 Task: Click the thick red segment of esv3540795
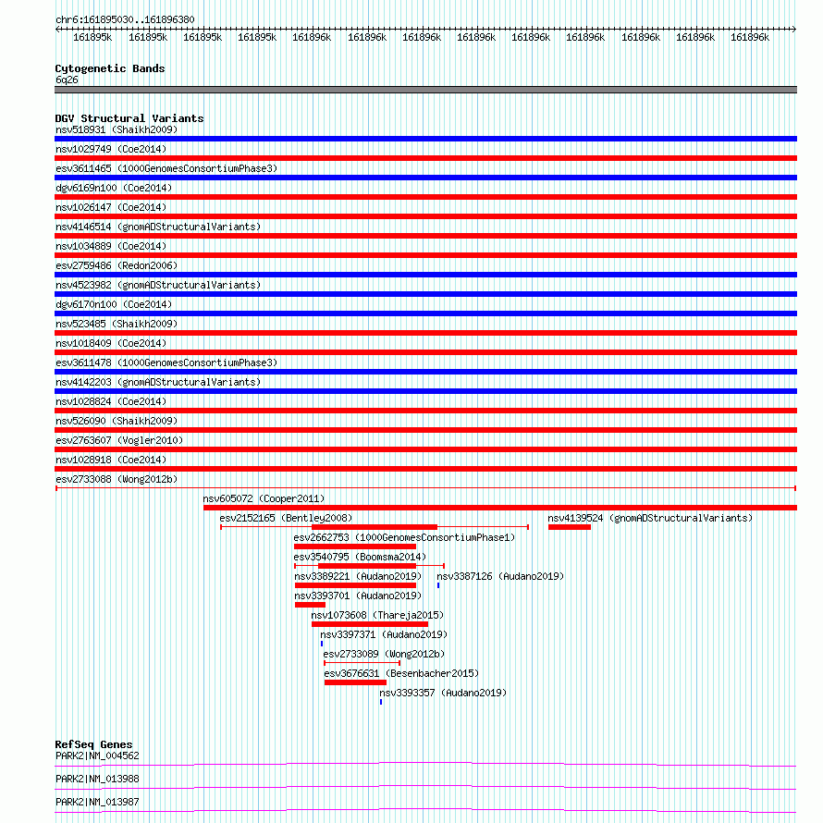(367, 566)
